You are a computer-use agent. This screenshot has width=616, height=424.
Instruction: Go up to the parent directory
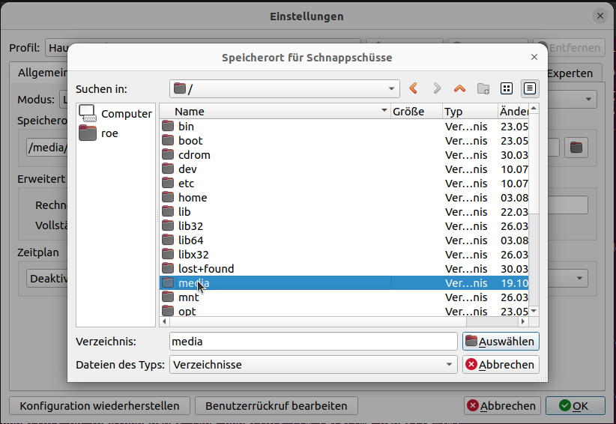click(459, 88)
